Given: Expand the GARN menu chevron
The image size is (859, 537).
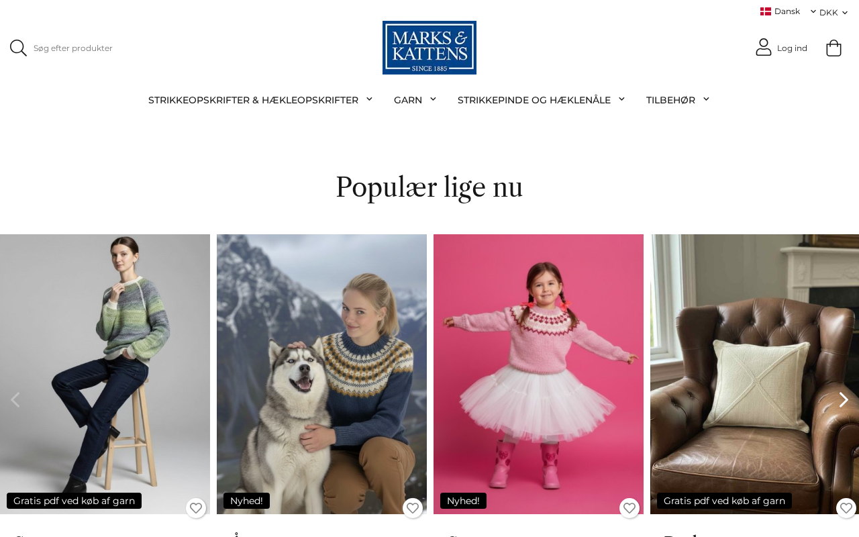Looking at the screenshot, I should click(x=433, y=99).
